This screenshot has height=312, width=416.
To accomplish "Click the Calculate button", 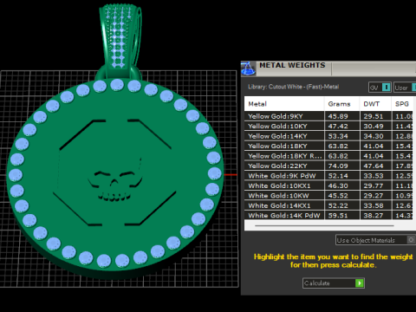I will 334,283.
